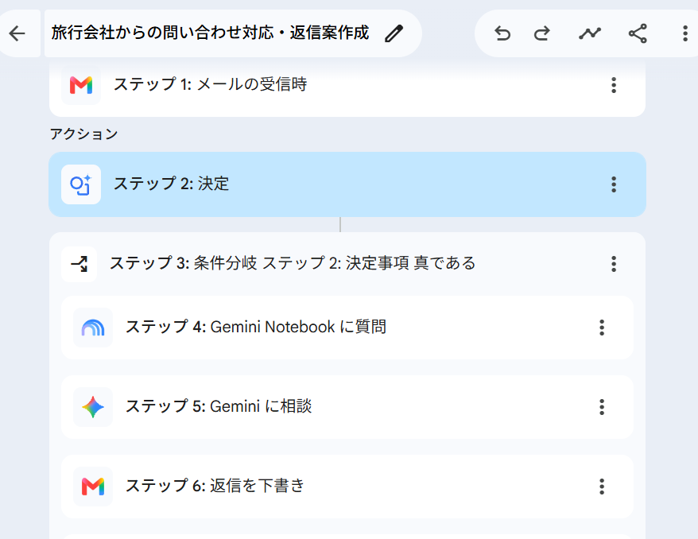Open the activity graph icon
Image resolution: width=698 pixels, height=539 pixels.
pyautogui.click(x=590, y=33)
